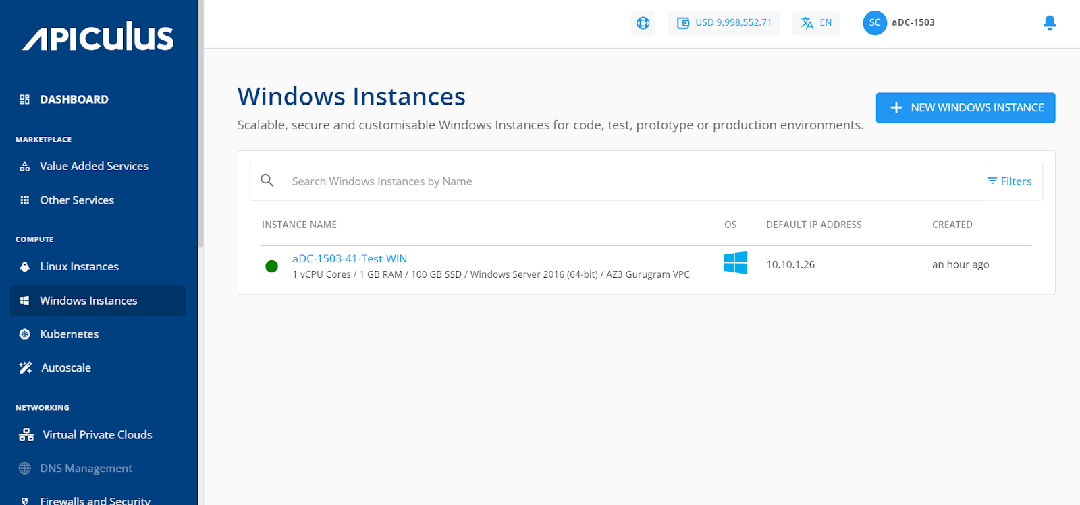Click New Windows Instance button
Image resolution: width=1080 pixels, height=505 pixels.
tap(965, 108)
